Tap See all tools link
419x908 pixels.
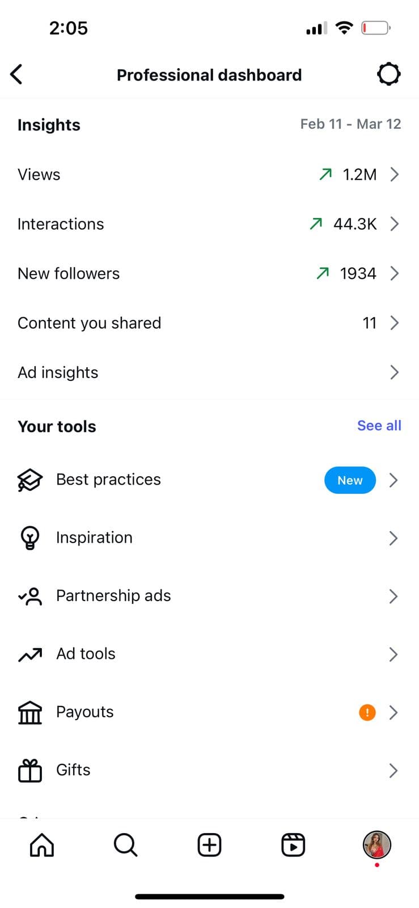pyautogui.click(x=379, y=426)
